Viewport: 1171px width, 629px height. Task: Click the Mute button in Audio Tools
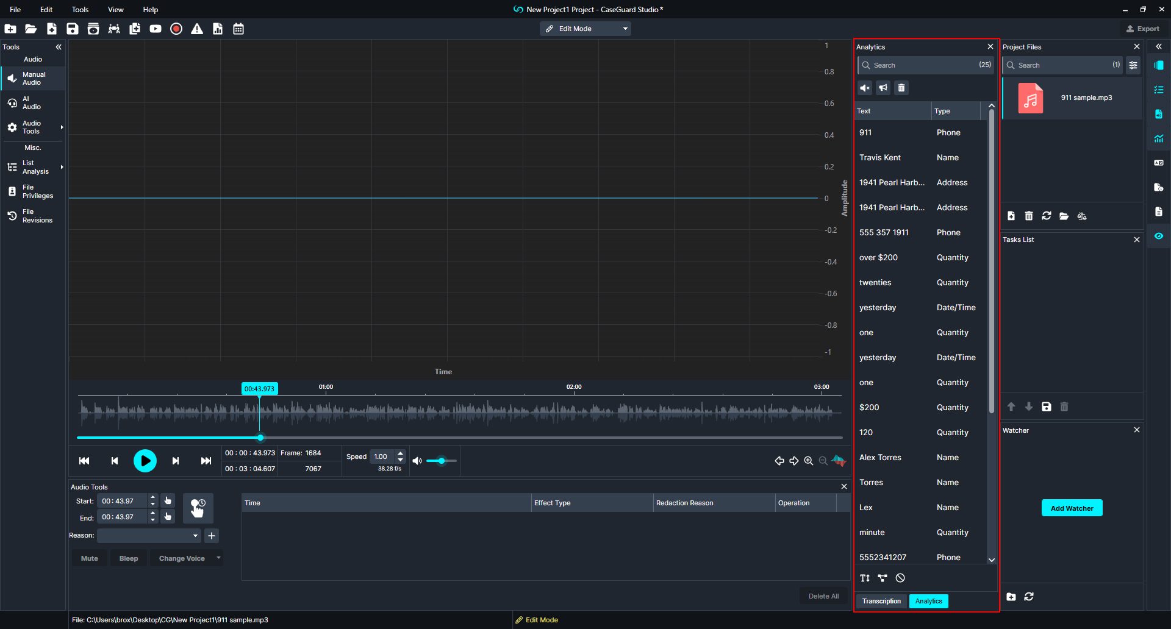[x=89, y=558]
